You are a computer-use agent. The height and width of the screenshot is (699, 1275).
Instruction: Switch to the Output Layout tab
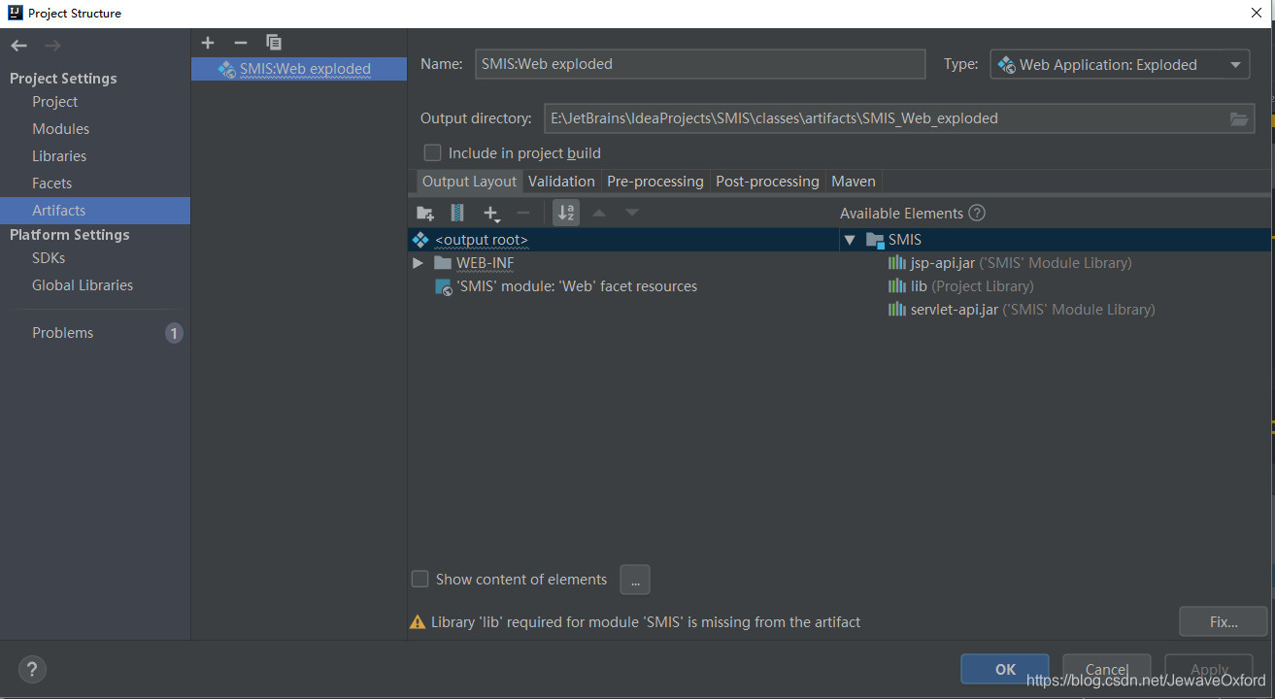469,182
